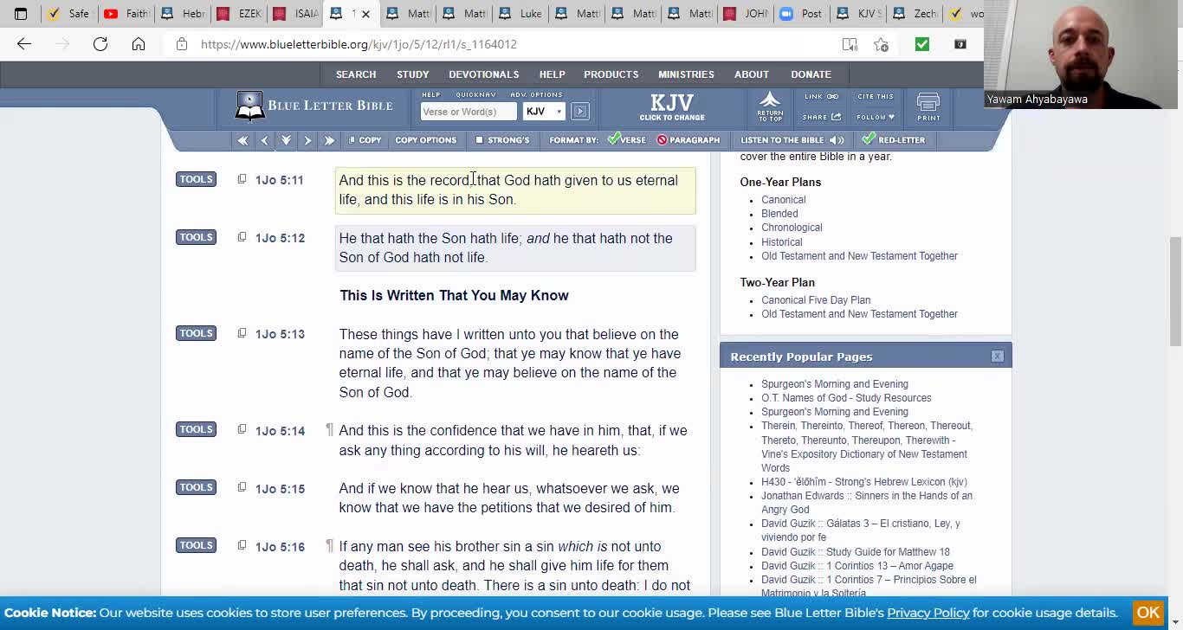
Task: Open MINISTRIES menu
Action: [x=686, y=74]
